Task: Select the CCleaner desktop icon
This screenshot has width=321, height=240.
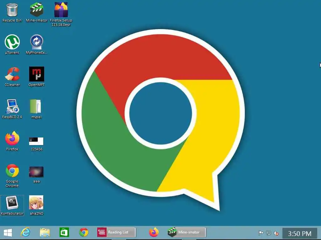Action: pyautogui.click(x=12, y=77)
